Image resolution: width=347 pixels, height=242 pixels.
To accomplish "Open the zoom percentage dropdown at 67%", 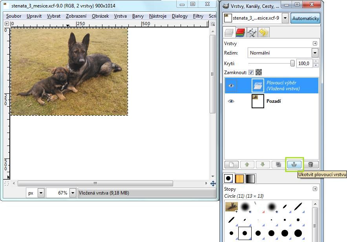I will tap(73, 193).
